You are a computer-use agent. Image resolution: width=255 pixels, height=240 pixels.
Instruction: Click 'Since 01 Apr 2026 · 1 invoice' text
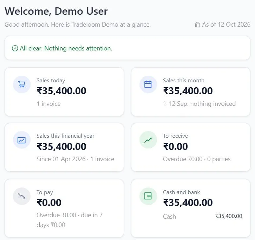tap(75, 159)
